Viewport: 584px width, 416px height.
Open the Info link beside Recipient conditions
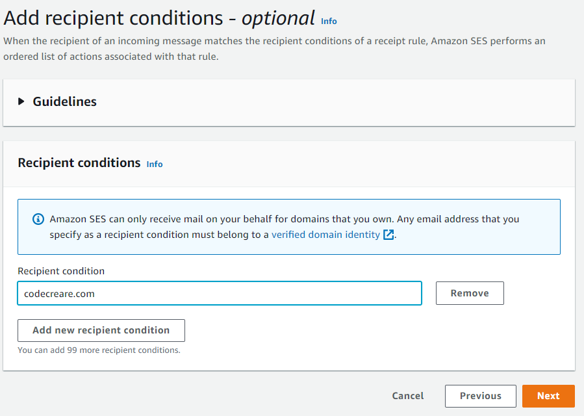(x=155, y=164)
